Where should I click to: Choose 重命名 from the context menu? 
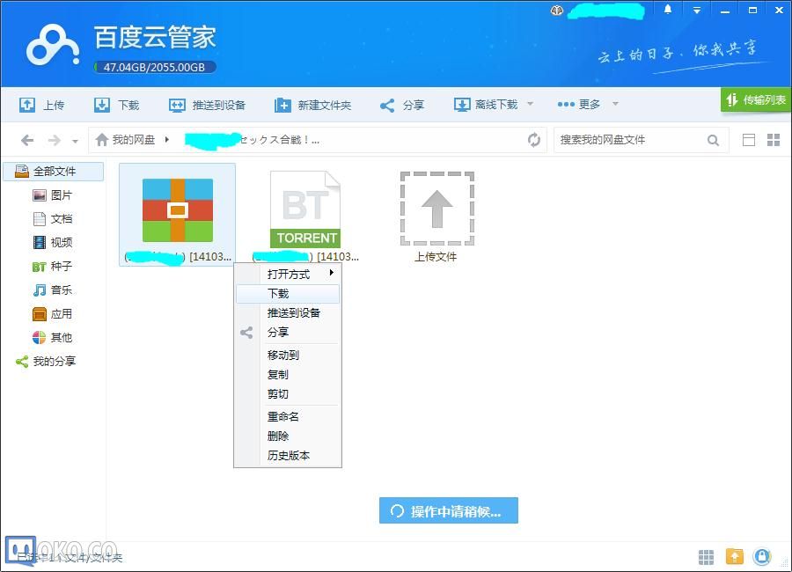point(288,416)
